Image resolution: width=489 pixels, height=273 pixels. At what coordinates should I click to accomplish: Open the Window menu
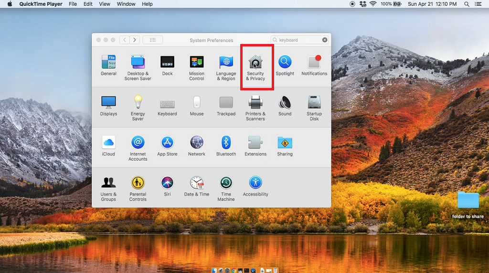tap(126, 4)
